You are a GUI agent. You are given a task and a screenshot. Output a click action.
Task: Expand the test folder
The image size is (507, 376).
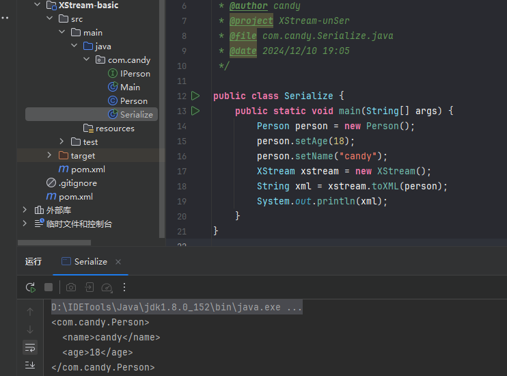[61, 142]
